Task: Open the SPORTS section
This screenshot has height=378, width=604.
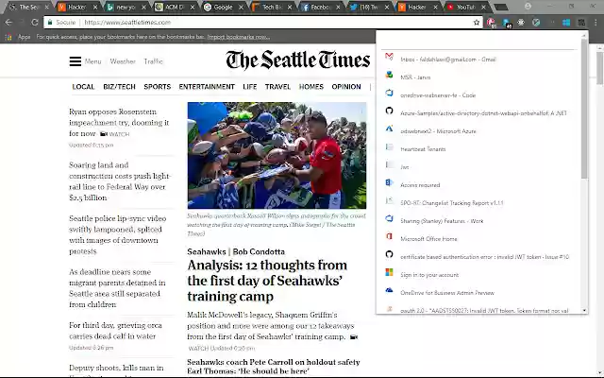Action: (x=158, y=87)
